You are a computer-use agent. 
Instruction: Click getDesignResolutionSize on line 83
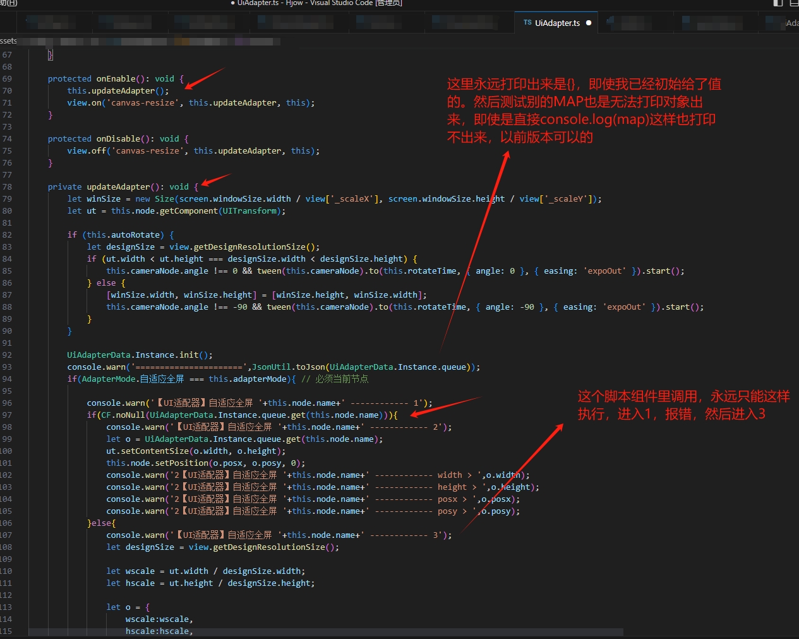[x=249, y=247]
